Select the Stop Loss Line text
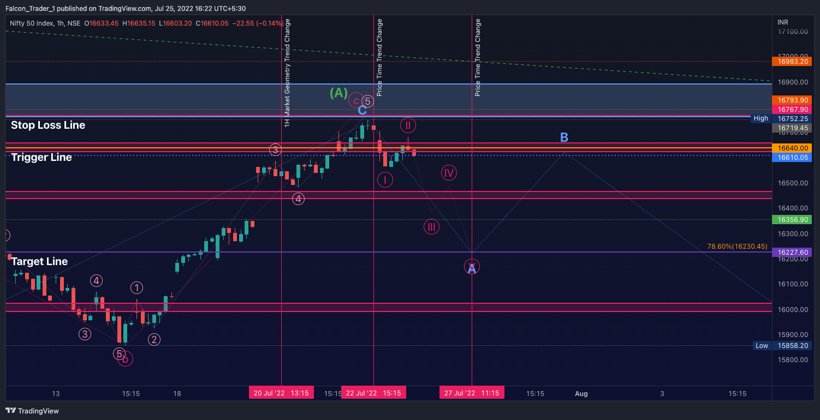Image resolution: width=820 pixels, height=420 pixels. 48,125
